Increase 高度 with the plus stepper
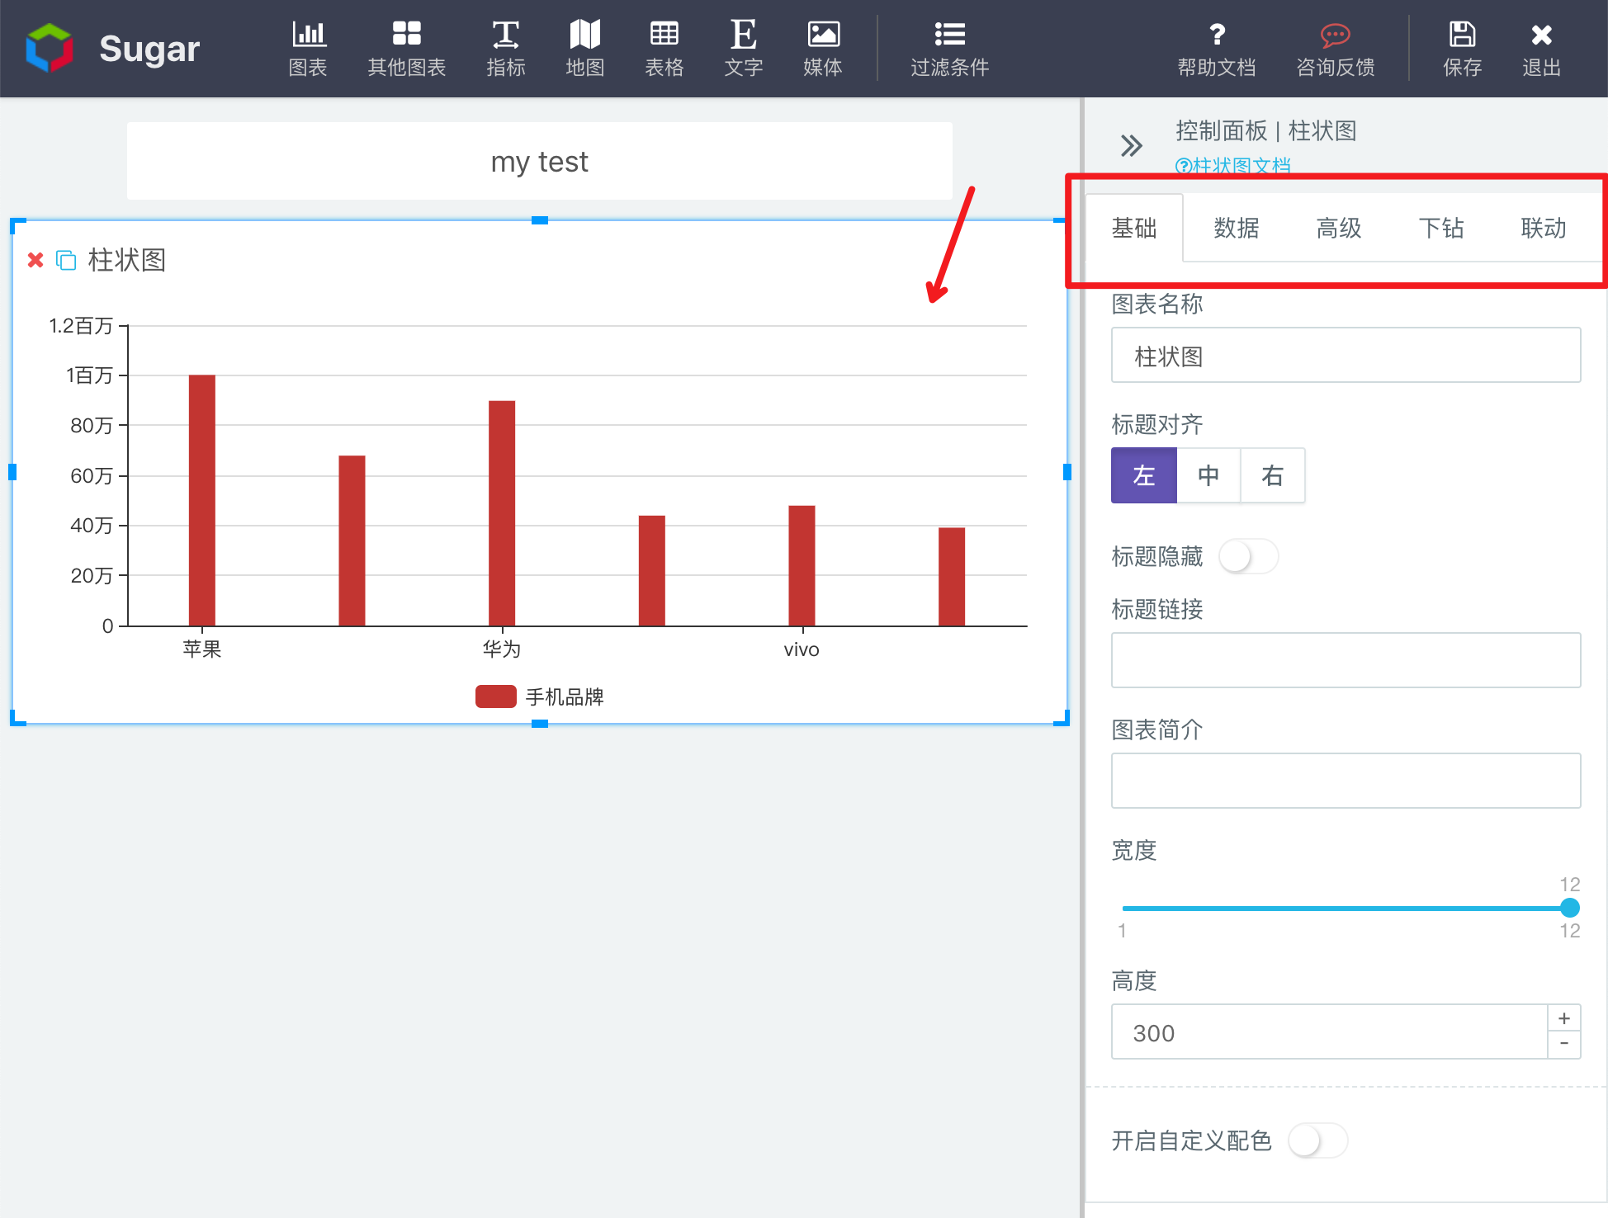Image resolution: width=1608 pixels, height=1218 pixels. 1564,1018
